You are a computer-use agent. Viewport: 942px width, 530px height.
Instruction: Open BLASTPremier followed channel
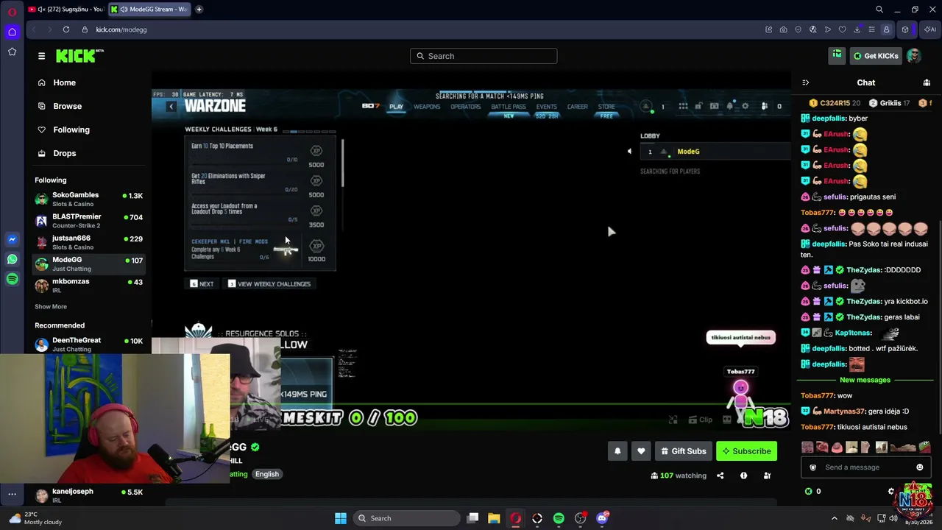90,220
